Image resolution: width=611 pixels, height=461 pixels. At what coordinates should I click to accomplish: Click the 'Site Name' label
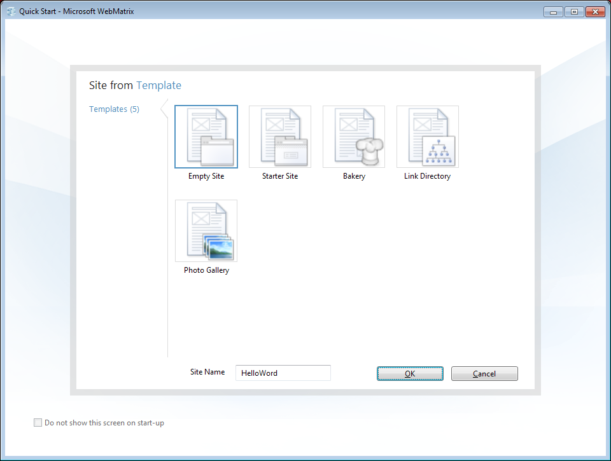pos(207,372)
